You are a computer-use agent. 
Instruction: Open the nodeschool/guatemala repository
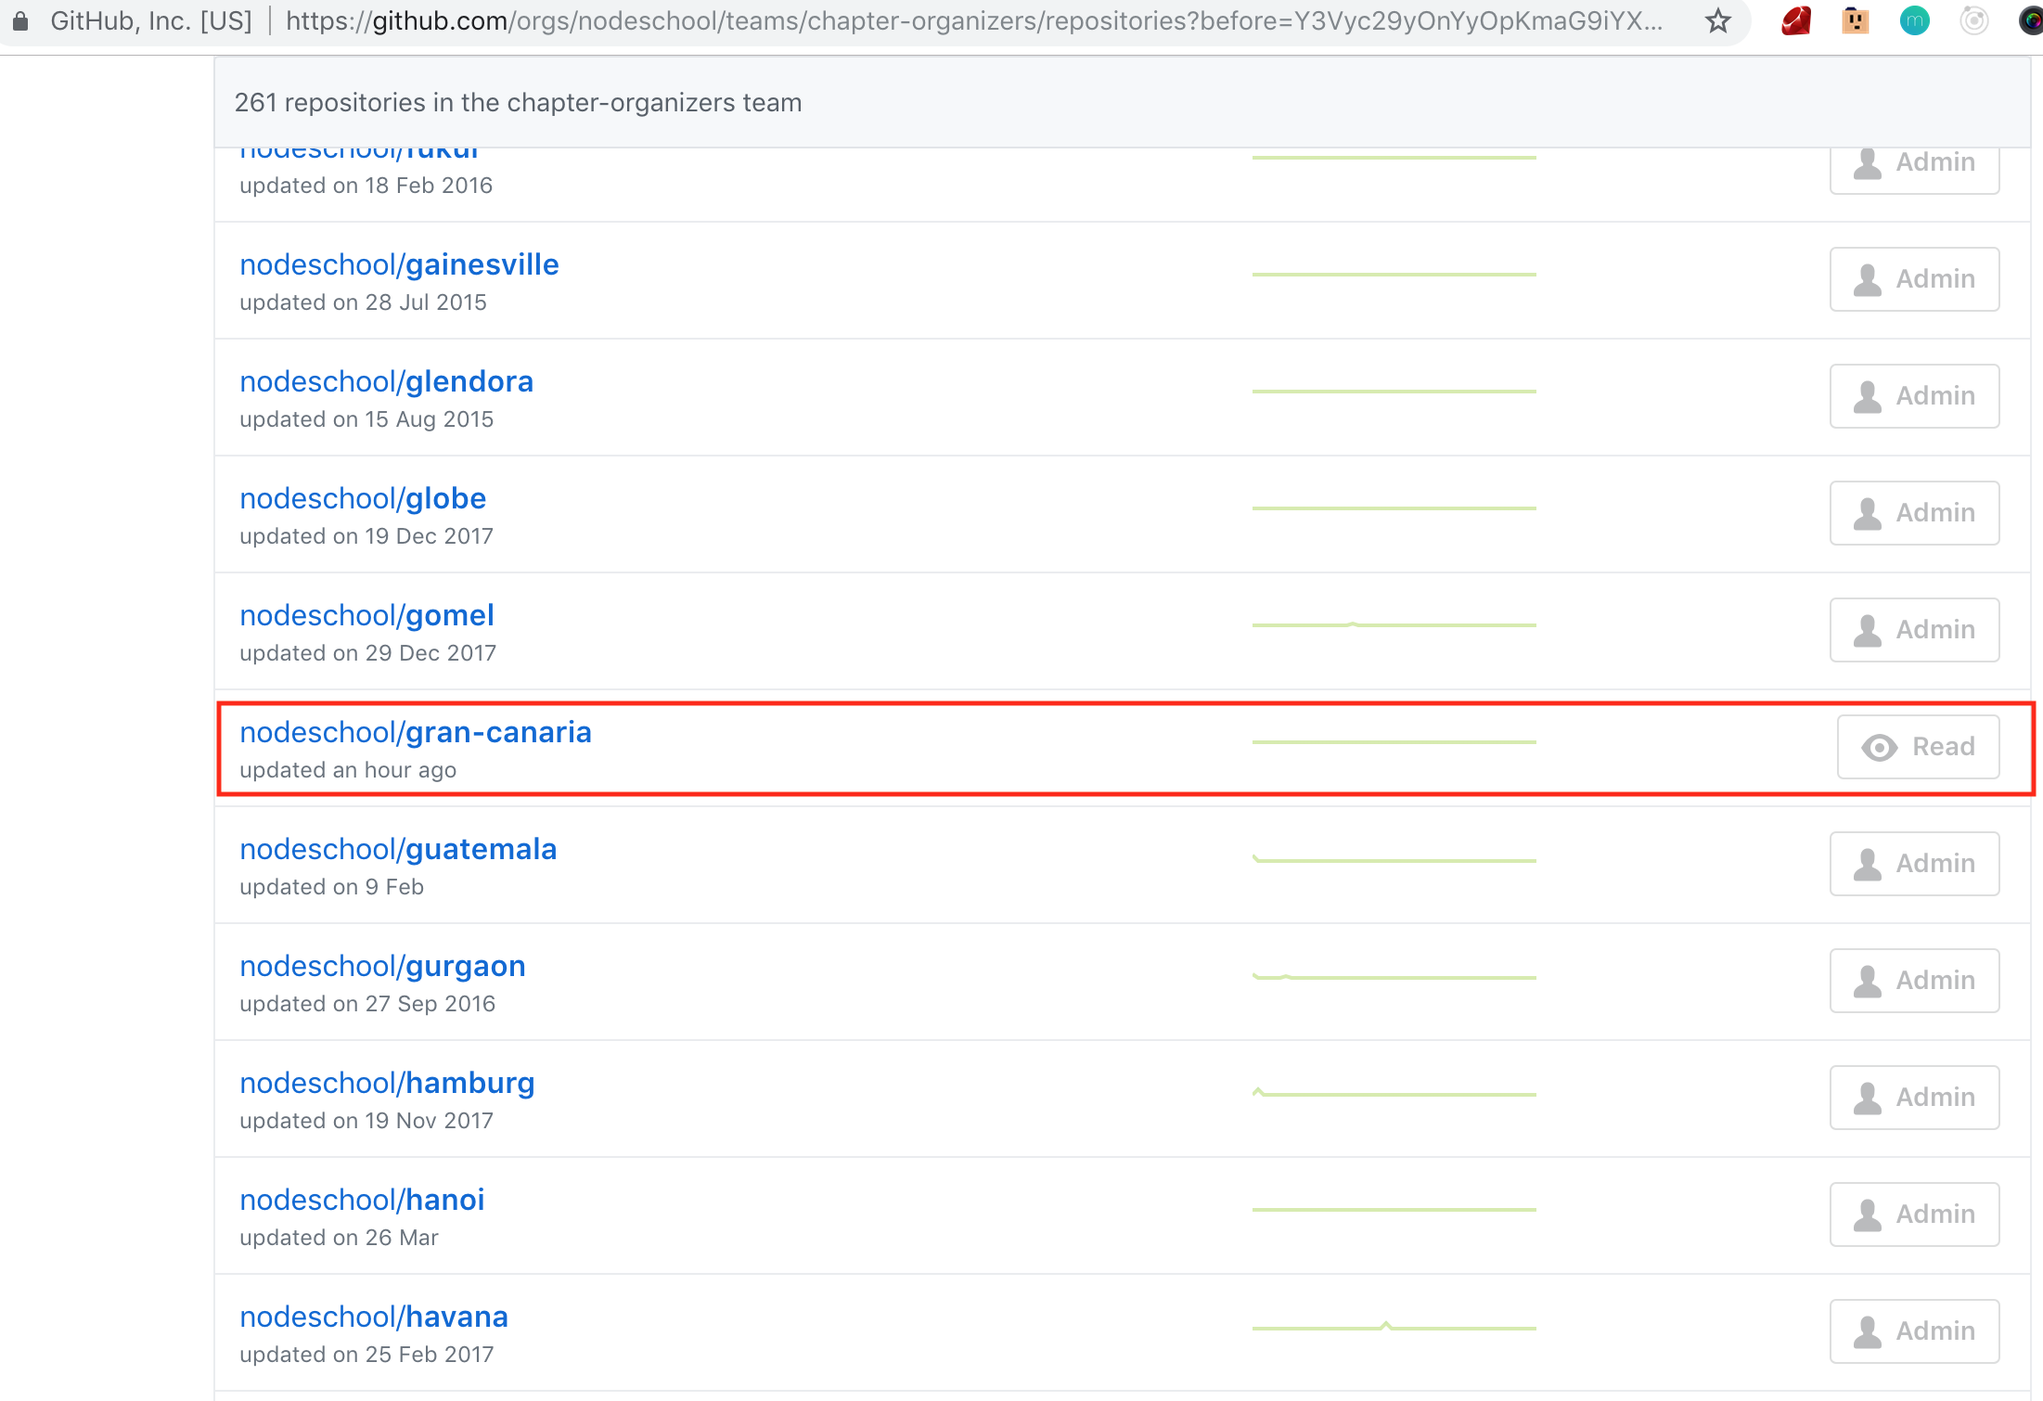399,849
